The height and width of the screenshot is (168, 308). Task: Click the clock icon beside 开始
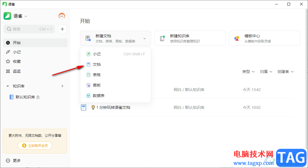point(8,43)
